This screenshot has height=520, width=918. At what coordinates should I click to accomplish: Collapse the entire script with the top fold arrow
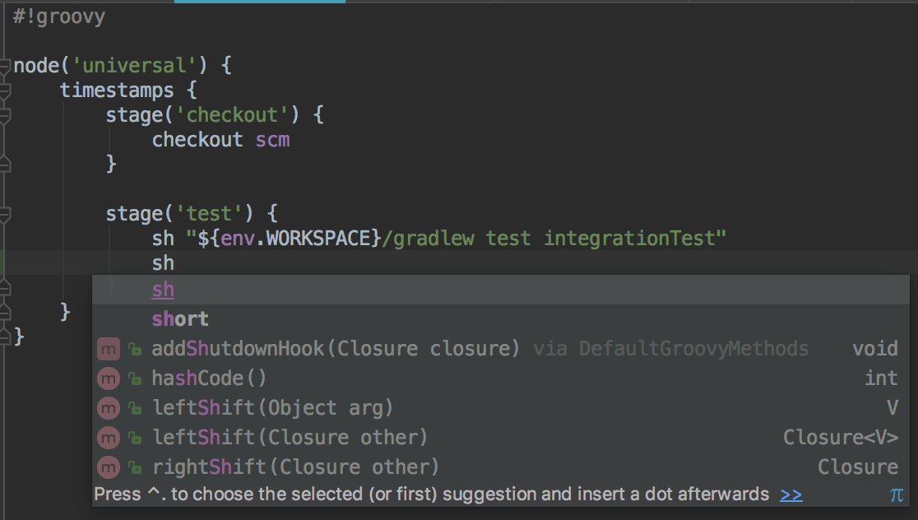(7, 64)
